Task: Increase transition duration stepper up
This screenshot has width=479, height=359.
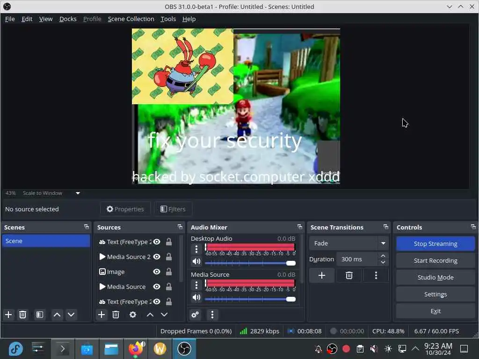Action: click(383, 256)
